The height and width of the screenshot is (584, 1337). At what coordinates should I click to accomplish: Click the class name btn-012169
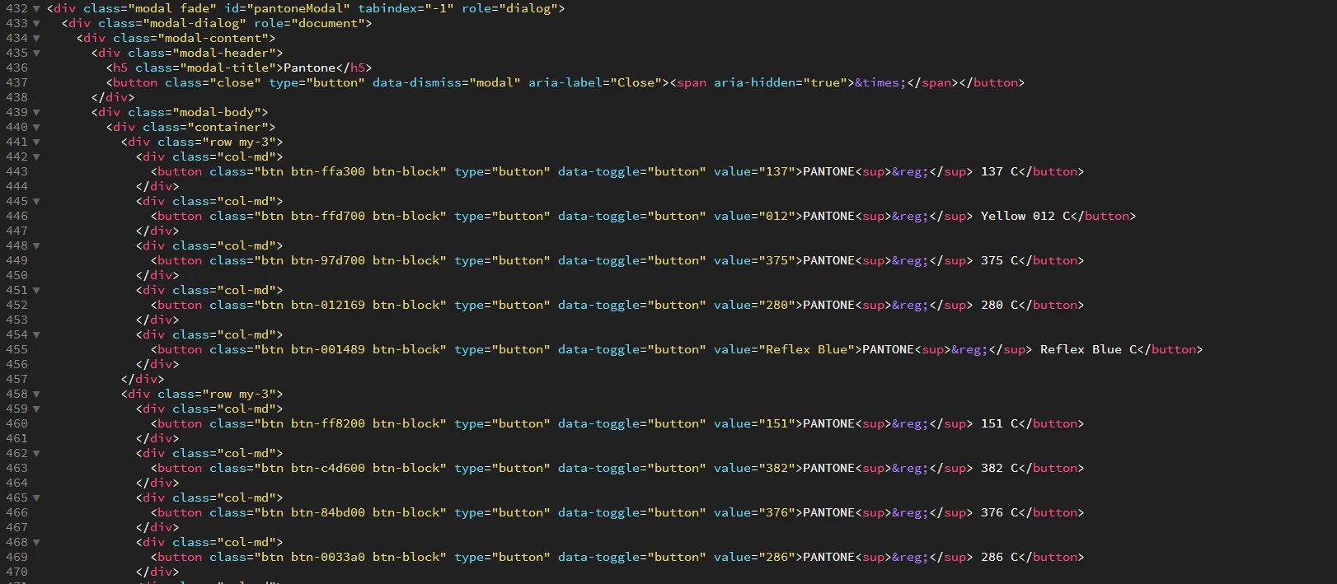(x=328, y=305)
